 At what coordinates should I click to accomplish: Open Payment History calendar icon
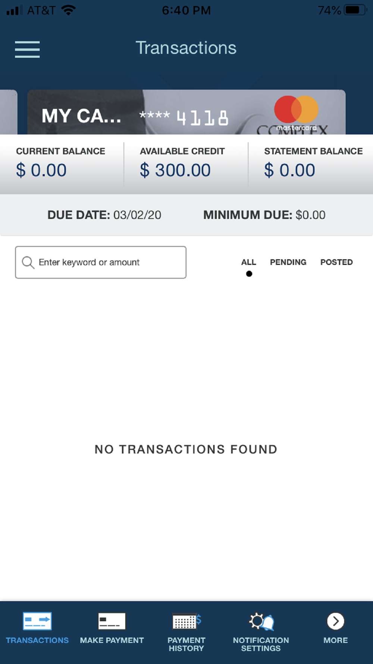coord(186,621)
